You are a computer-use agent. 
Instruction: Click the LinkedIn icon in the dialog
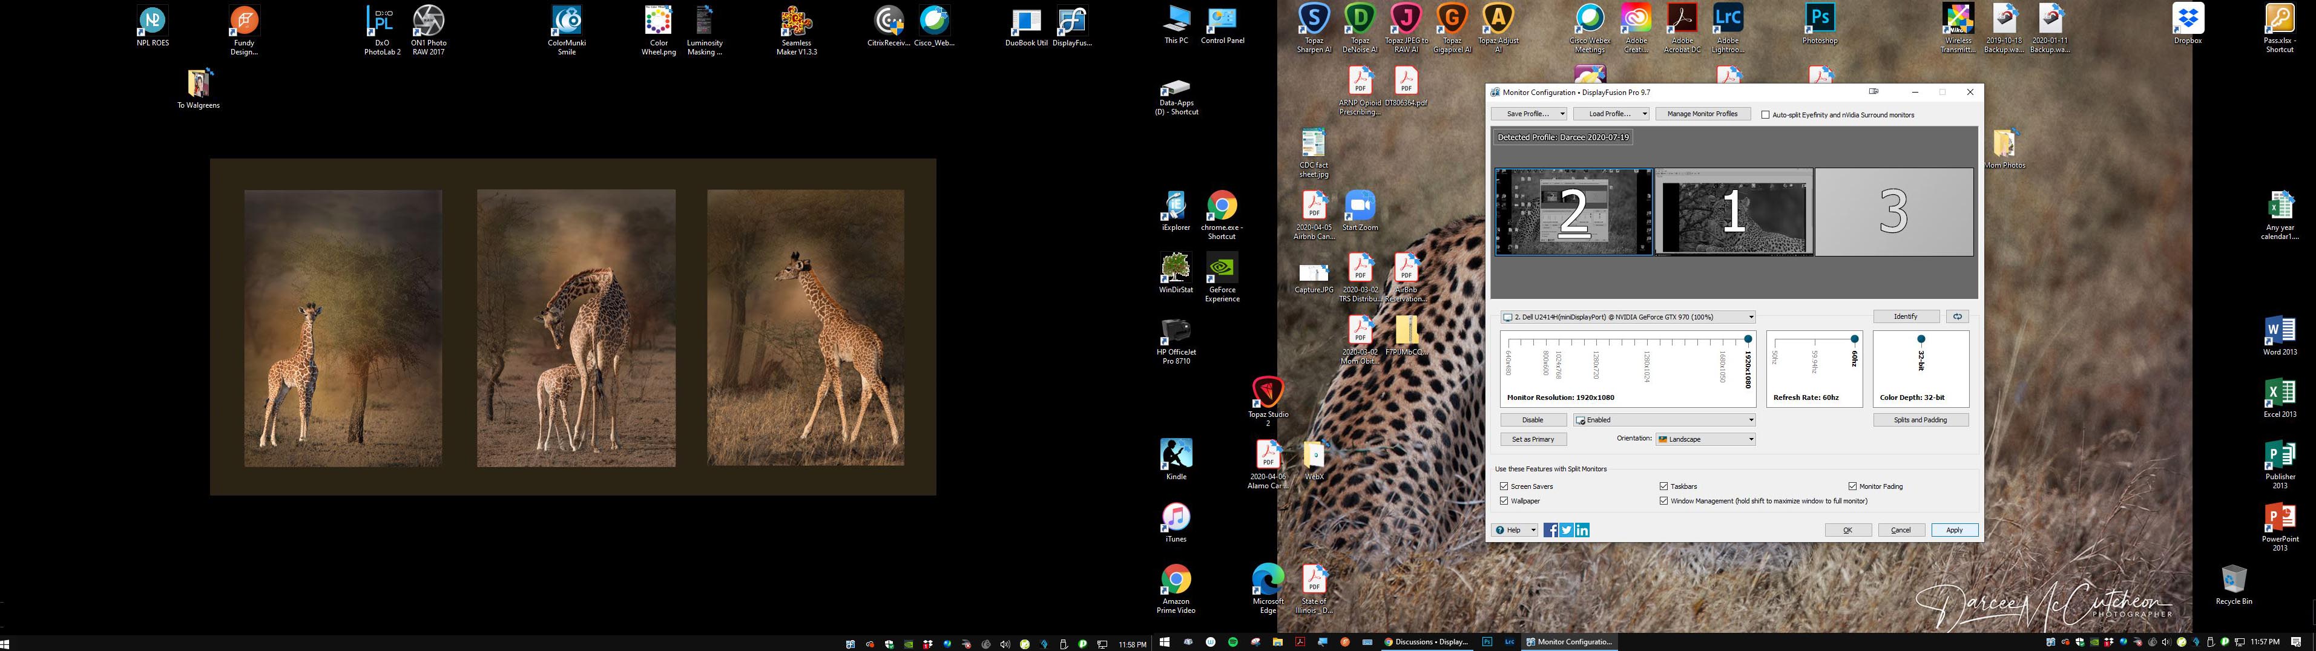click(1582, 531)
